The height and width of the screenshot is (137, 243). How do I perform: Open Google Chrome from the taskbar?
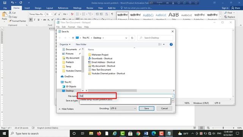[138, 134]
